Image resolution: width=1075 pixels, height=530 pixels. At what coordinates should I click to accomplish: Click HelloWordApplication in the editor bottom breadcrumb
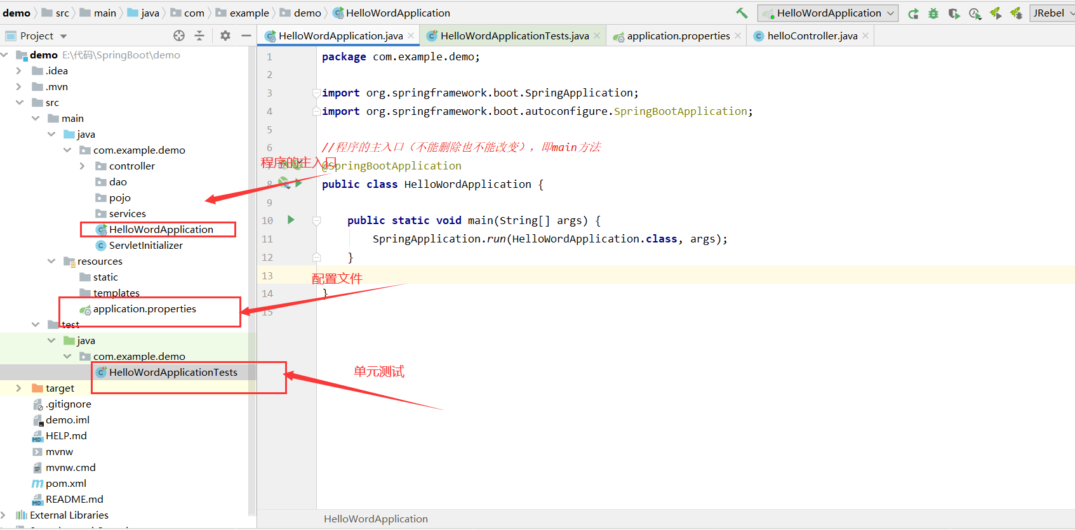click(376, 519)
